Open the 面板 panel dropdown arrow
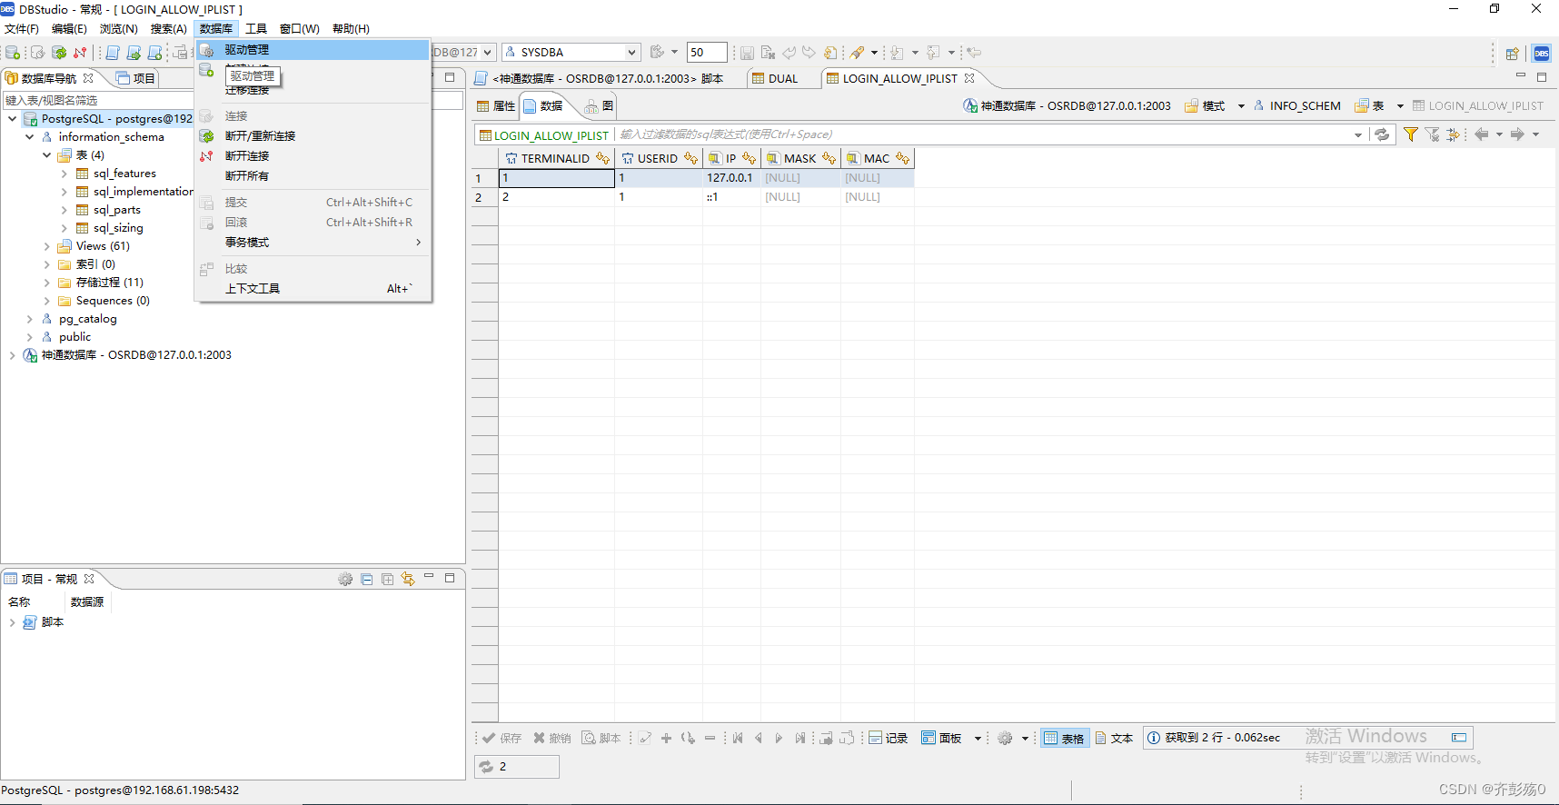The width and height of the screenshot is (1559, 805). point(978,738)
